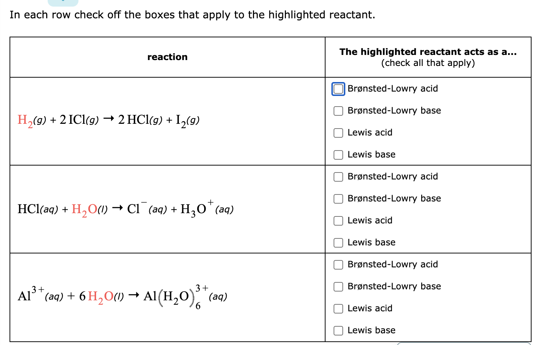Viewport: 544px width, 345px height.
Task: Enable Lewis acid in the first row
Action: pos(338,133)
